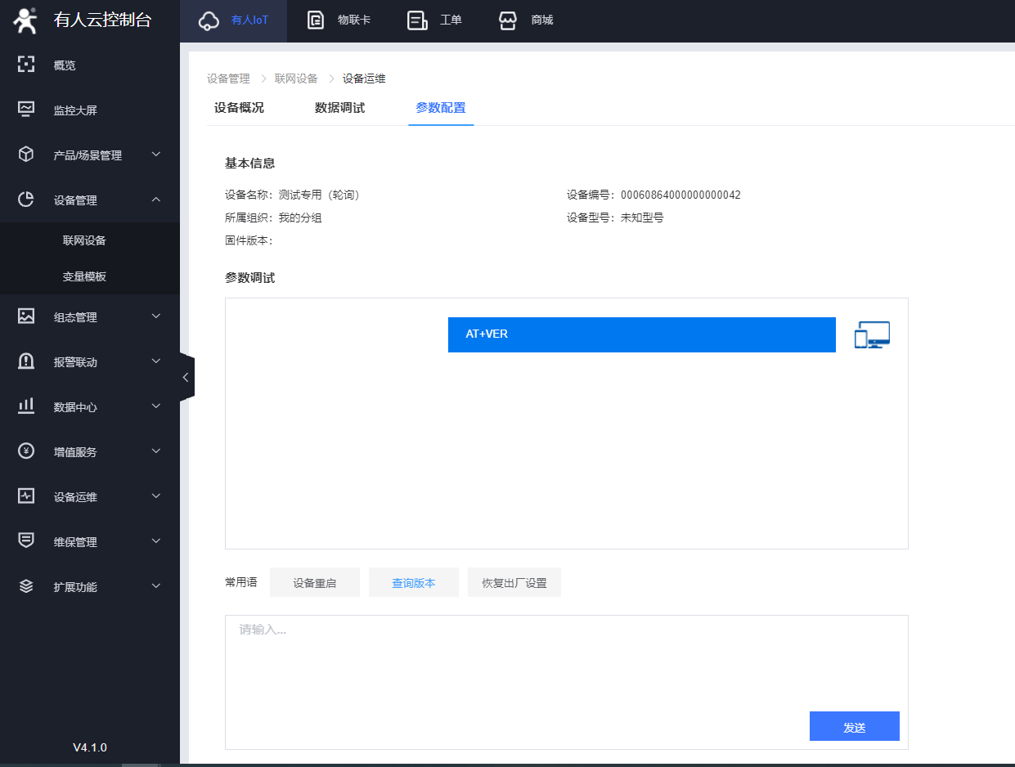Screen dimensions: 1015x767
Task: Click 设备运维 in the breadcrumb
Action: click(x=364, y=78)
